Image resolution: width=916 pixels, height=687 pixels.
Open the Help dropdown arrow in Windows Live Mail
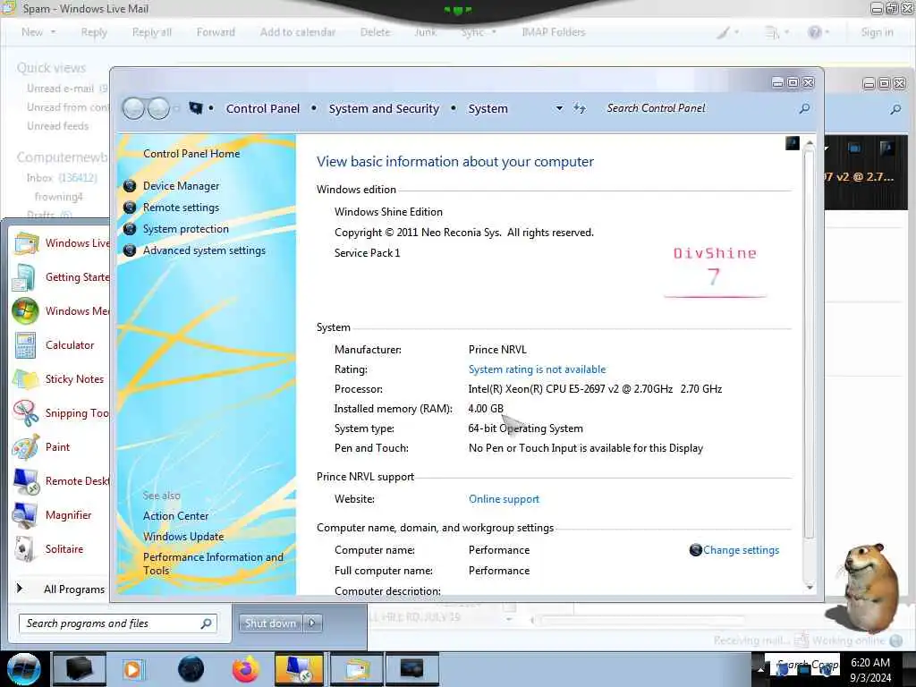click(827, 32)
